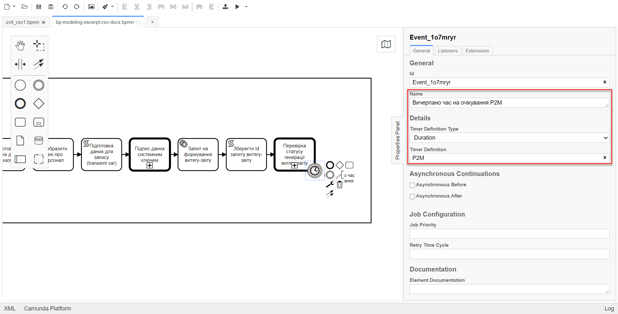Select the bp-modeling-excerpt-csv-docx.bpmn tab
The width and height of the screenshot is (618, 314).
click(x=95, y=22)
